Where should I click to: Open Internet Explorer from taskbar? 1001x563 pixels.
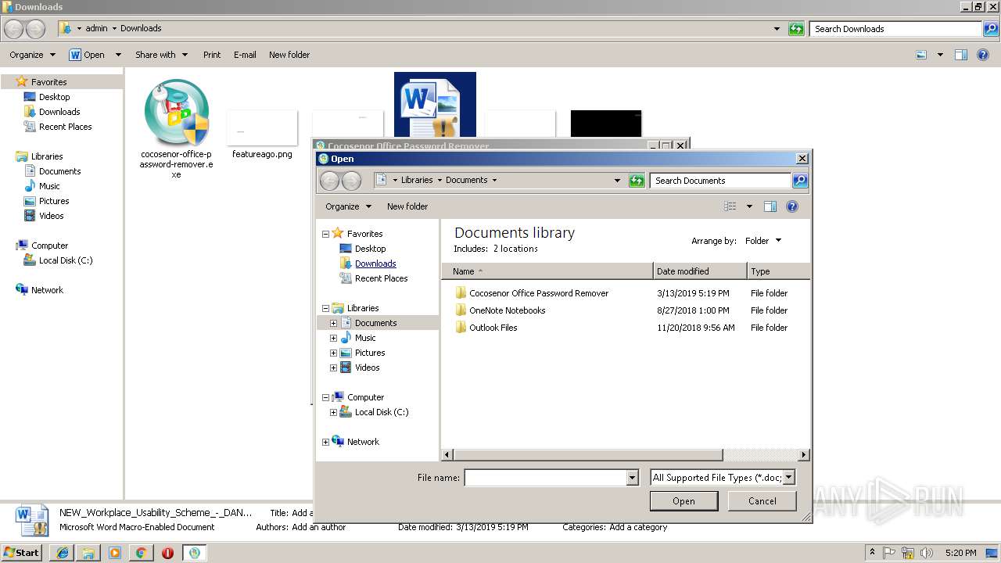[63, 553]
